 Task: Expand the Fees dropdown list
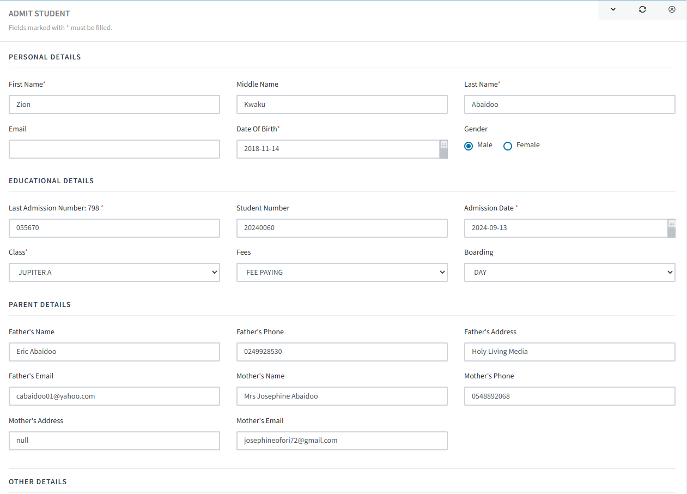(342, 273)
